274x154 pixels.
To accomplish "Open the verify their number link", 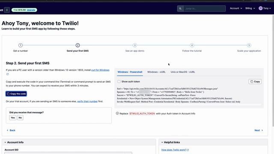I will pos(87,101).
